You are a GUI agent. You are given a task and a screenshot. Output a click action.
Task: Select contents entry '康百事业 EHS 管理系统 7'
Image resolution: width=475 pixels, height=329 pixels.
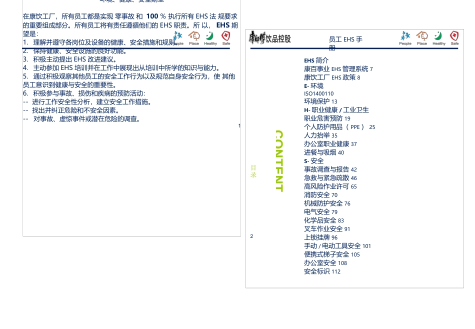point(338,69)
